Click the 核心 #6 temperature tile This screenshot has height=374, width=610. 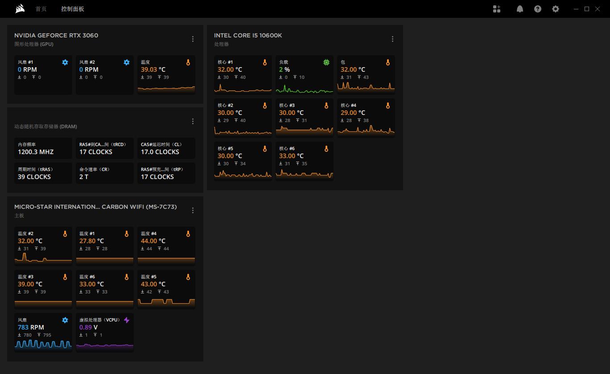(x=304, y=161)
